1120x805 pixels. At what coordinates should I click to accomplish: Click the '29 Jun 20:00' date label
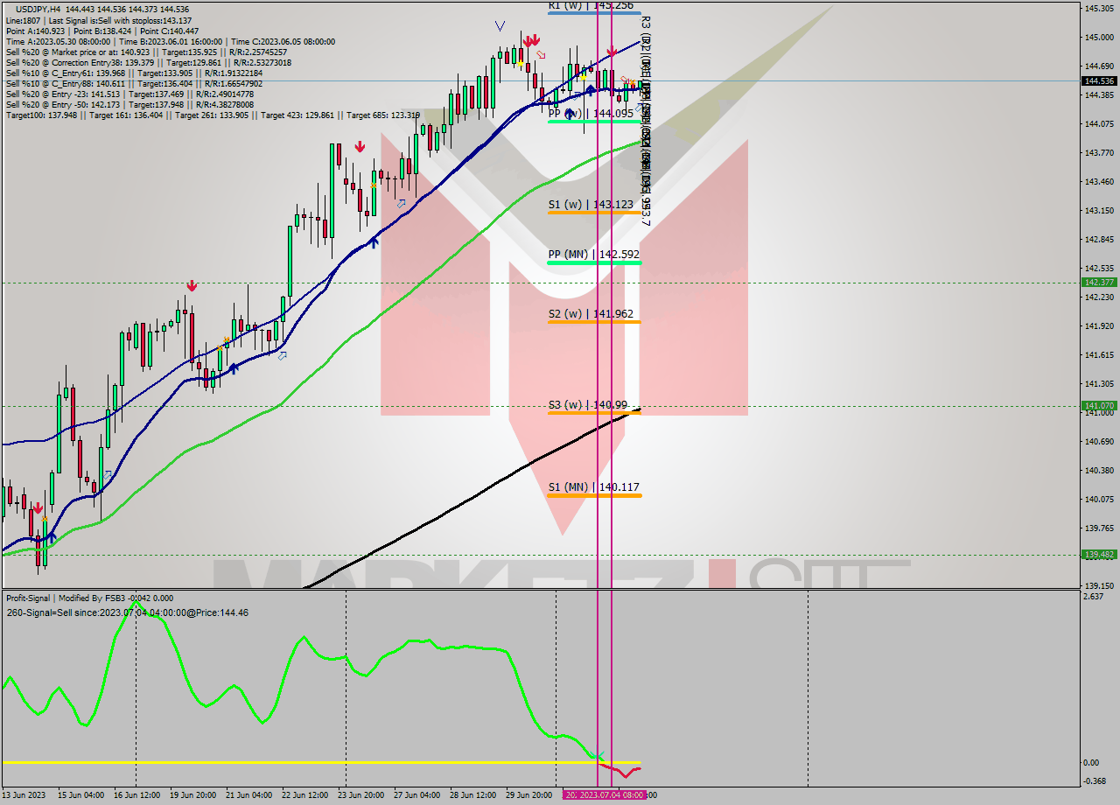point(528,795)
